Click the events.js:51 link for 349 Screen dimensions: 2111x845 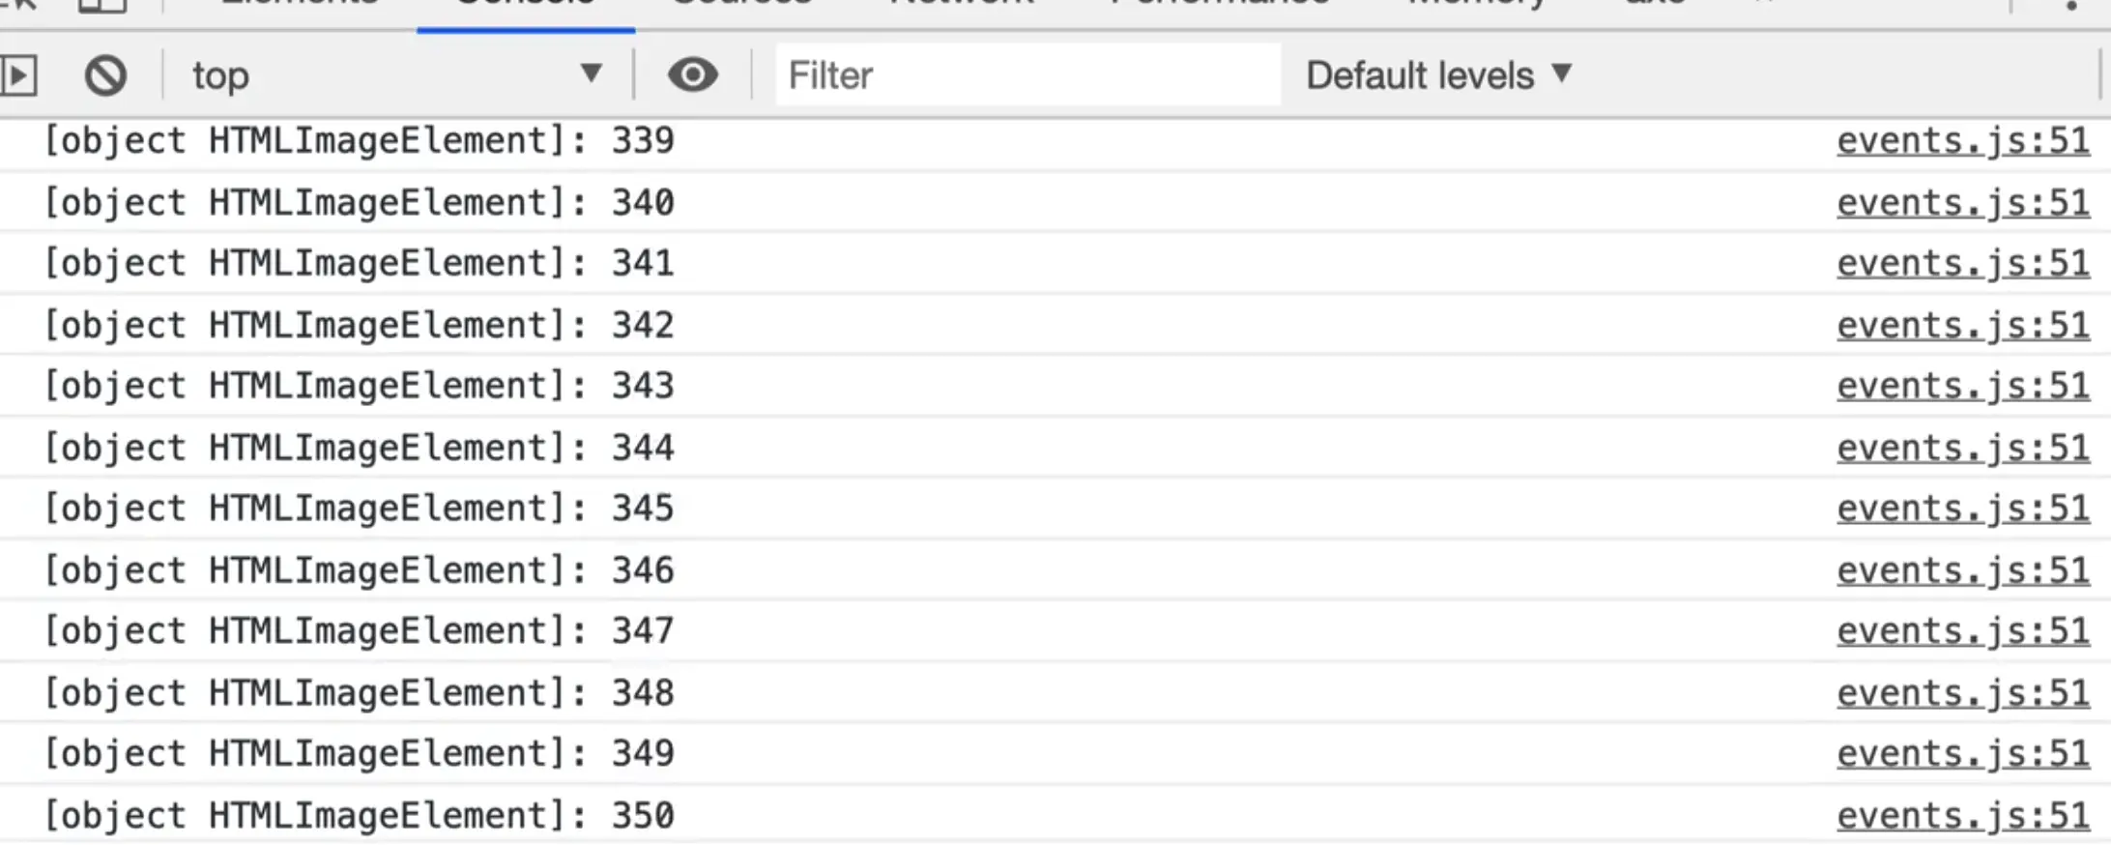1962,754
